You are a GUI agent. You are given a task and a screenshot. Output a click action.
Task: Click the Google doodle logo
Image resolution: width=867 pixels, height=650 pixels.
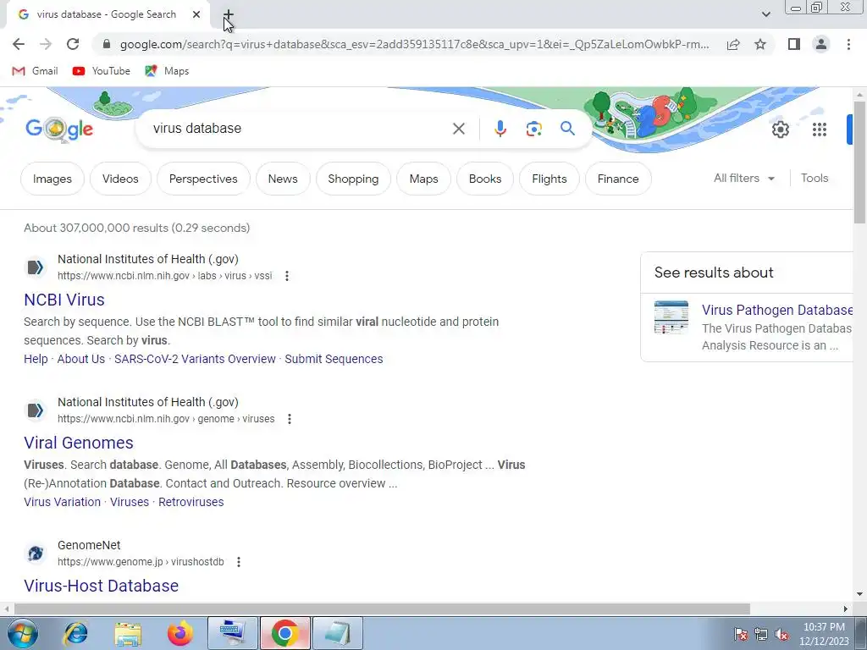(x=59, y=129)
